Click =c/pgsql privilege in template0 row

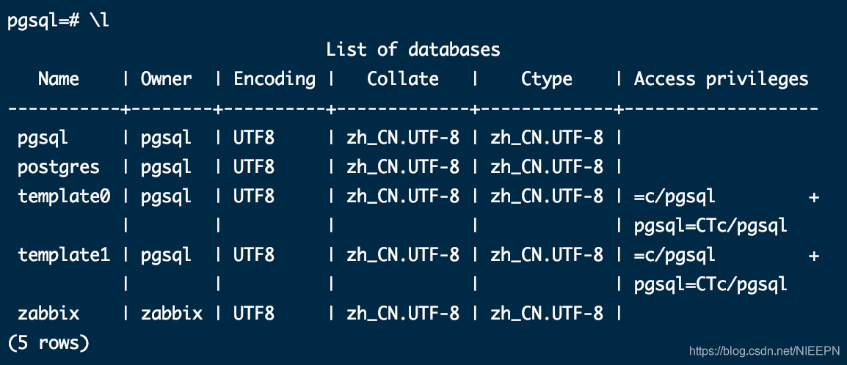675,196
